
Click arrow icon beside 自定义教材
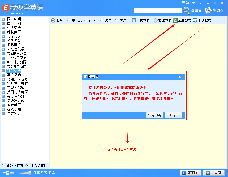pyautogui.click(x=3, y=114)
